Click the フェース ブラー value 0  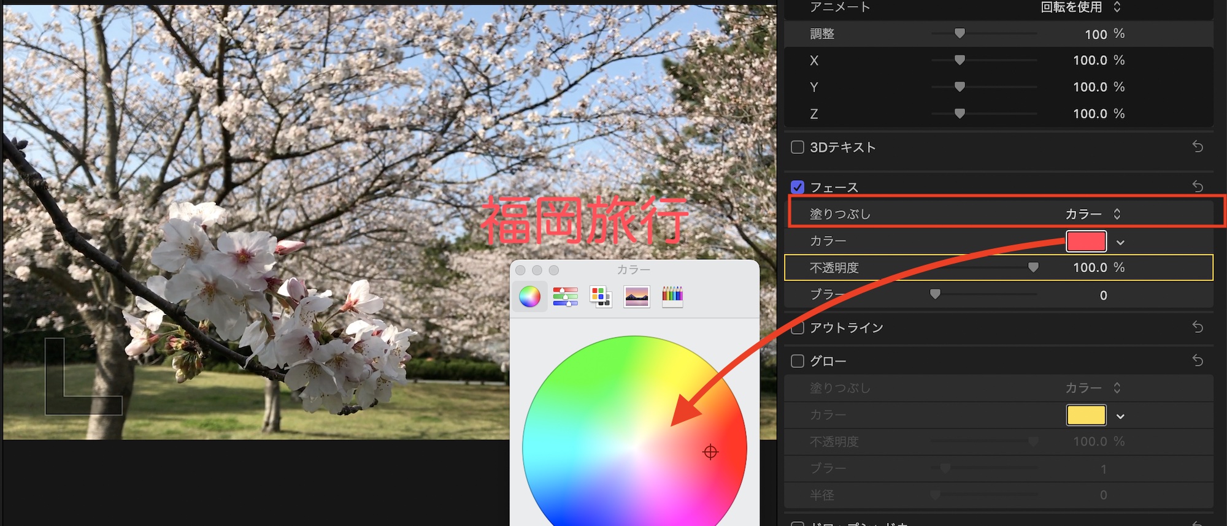(x=1104, y=295)
